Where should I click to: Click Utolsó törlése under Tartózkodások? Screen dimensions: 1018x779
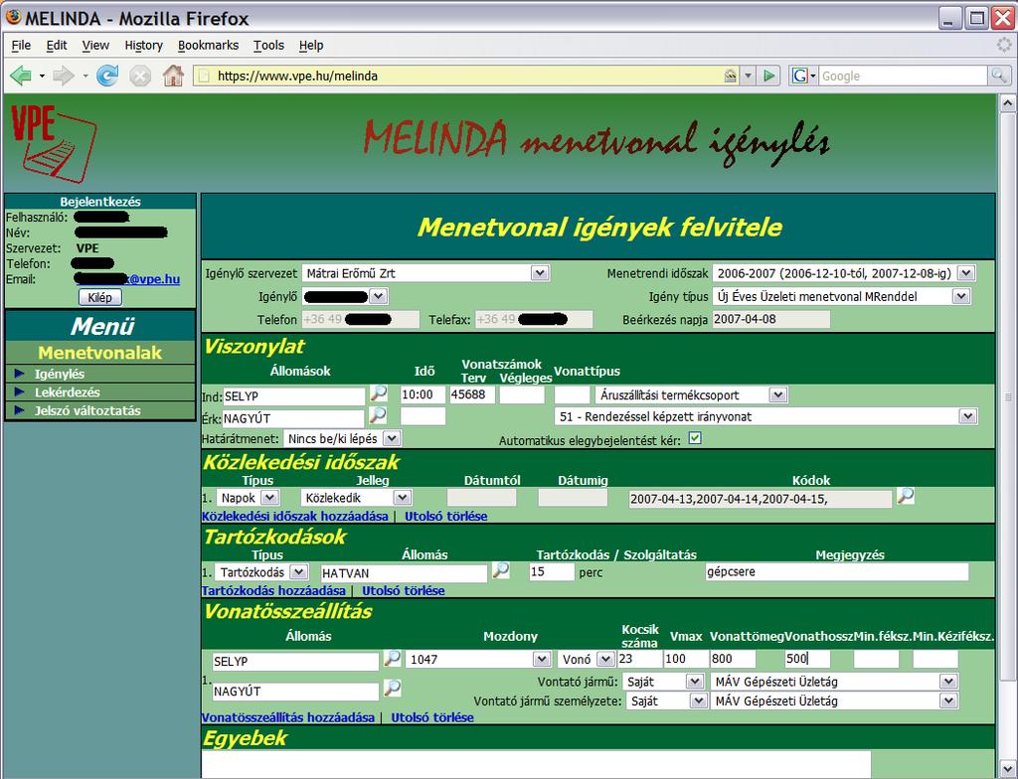tap(404, 591)
